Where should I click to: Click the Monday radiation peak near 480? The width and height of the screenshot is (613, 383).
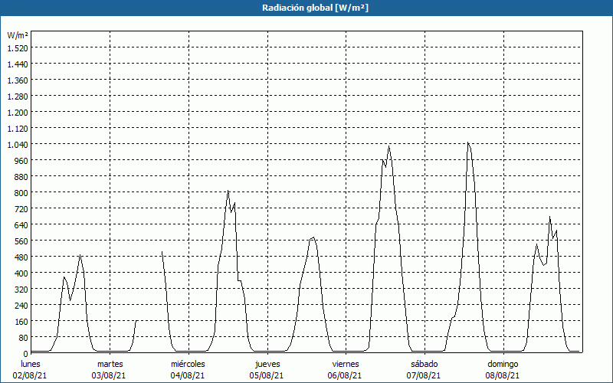(x=80, y=255)
